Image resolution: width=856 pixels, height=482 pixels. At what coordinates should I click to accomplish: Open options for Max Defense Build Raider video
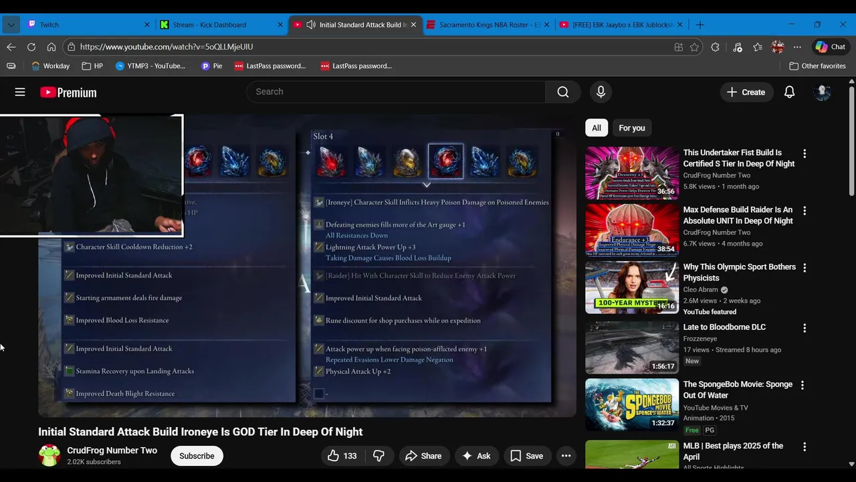[805, 210]
